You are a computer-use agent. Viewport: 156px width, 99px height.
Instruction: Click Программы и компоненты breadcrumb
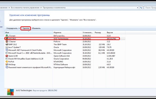click(x=54, y=8)
